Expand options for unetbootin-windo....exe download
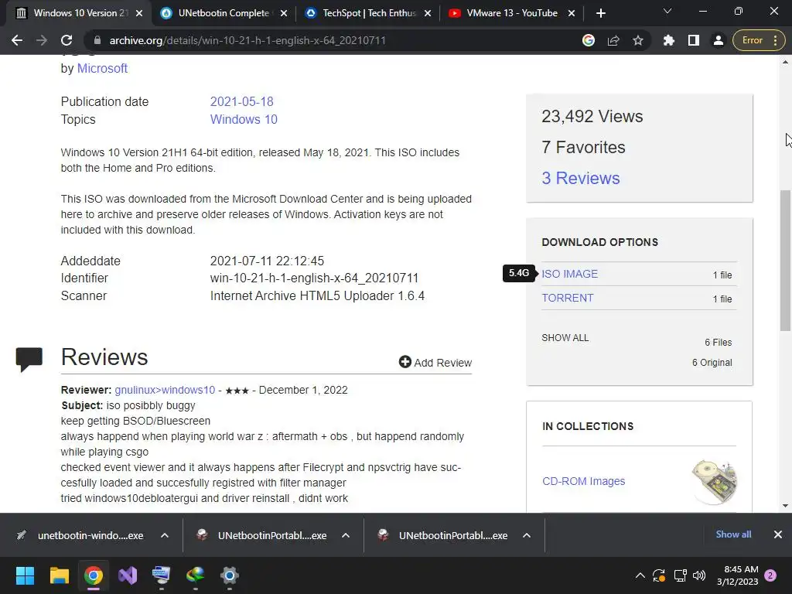The width and height of the screenshot is (792, 594). point(164,535)
